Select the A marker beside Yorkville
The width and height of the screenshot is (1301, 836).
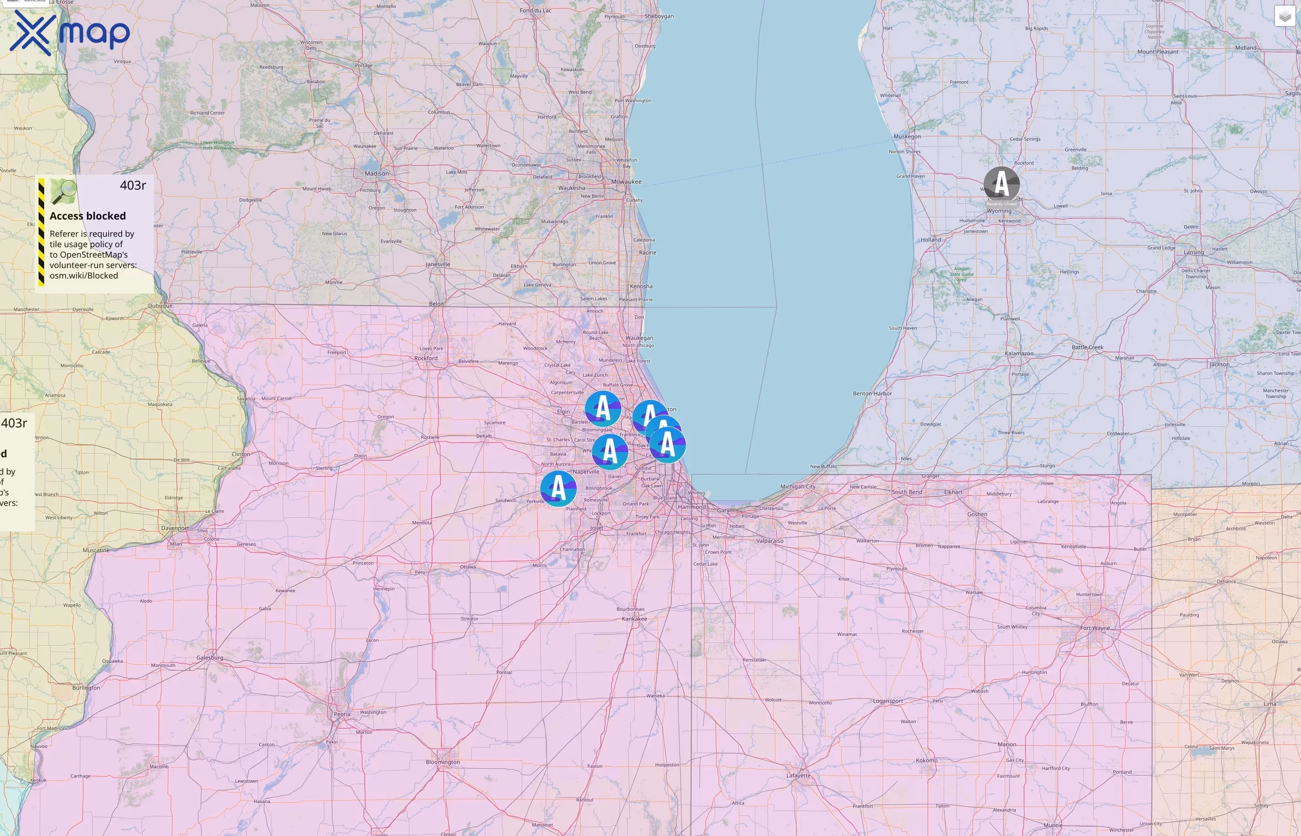pyautogui.click(x=558, y=489)
